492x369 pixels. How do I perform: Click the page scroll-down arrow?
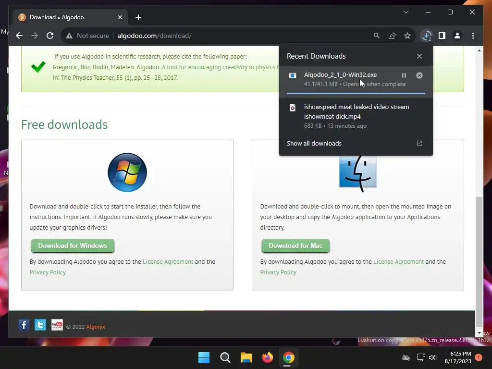pos(479,333)
